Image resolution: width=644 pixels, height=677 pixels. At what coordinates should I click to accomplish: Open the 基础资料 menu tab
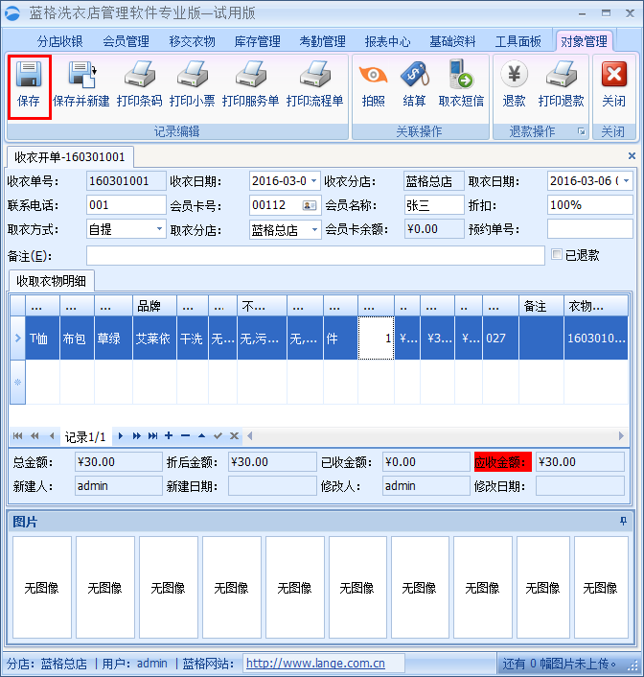coord(452,41)
